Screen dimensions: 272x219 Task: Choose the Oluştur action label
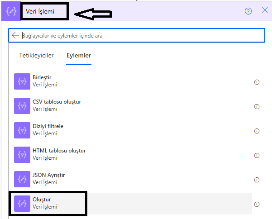coord(42,200)
